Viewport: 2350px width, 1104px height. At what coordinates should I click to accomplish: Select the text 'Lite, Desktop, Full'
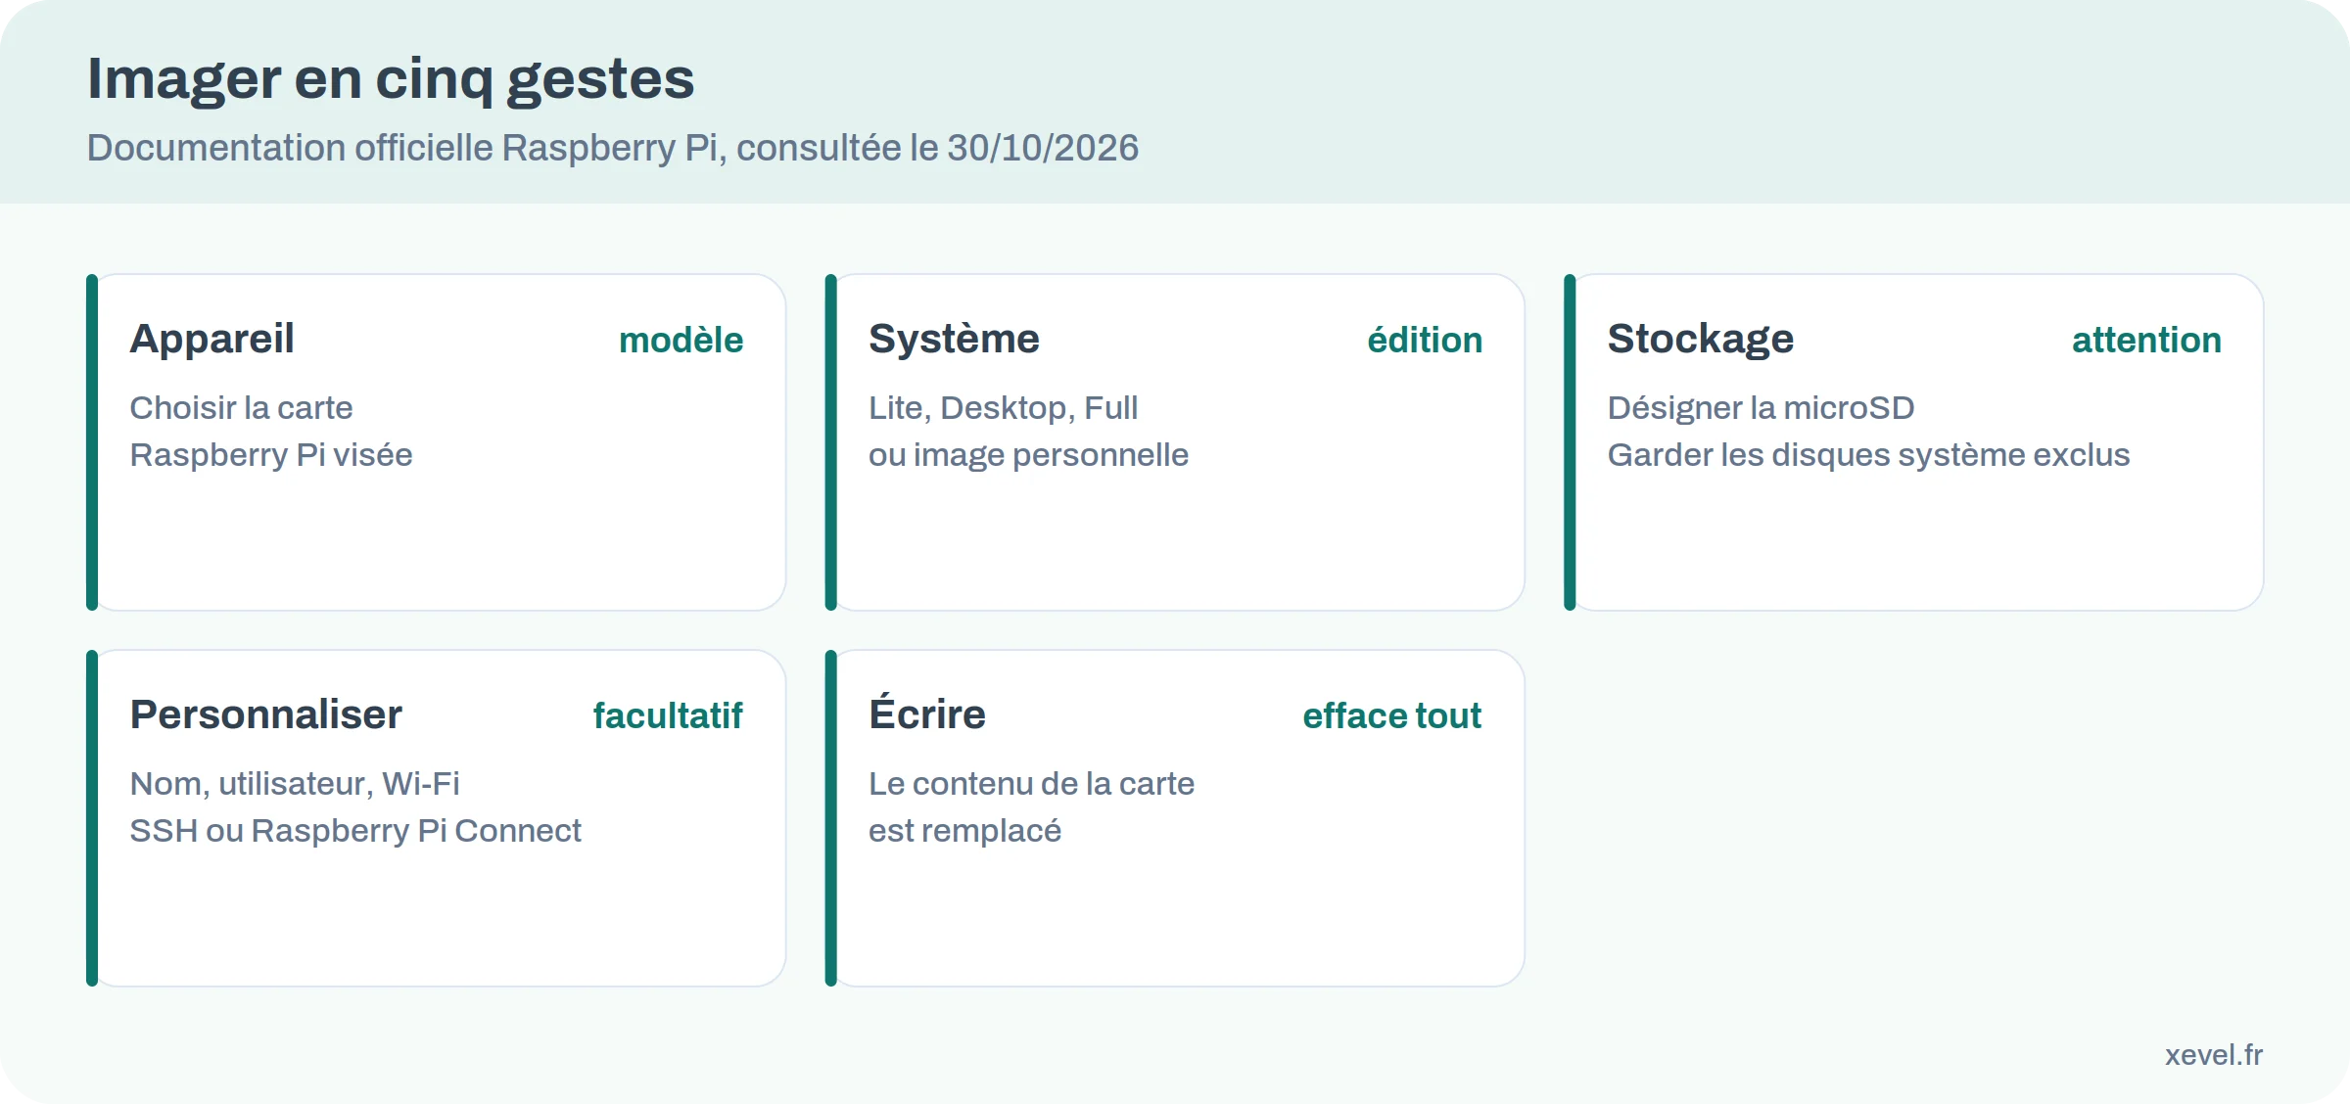[1003, 407]
